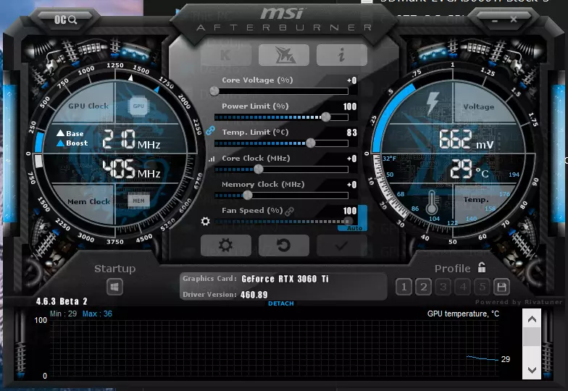Click the driver version 460.89 text
The image size is (568, 391).
254,295
